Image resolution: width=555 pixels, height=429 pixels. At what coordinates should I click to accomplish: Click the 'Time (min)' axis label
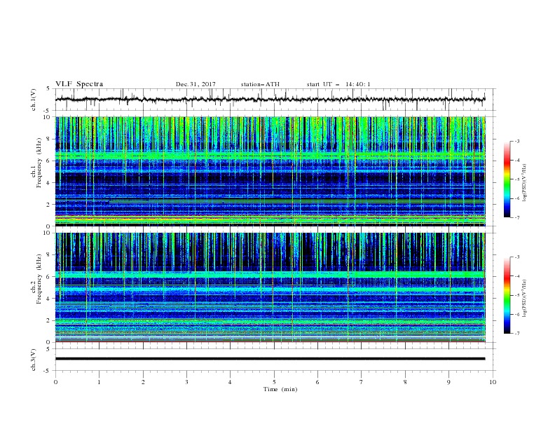(x=280, y=389)
